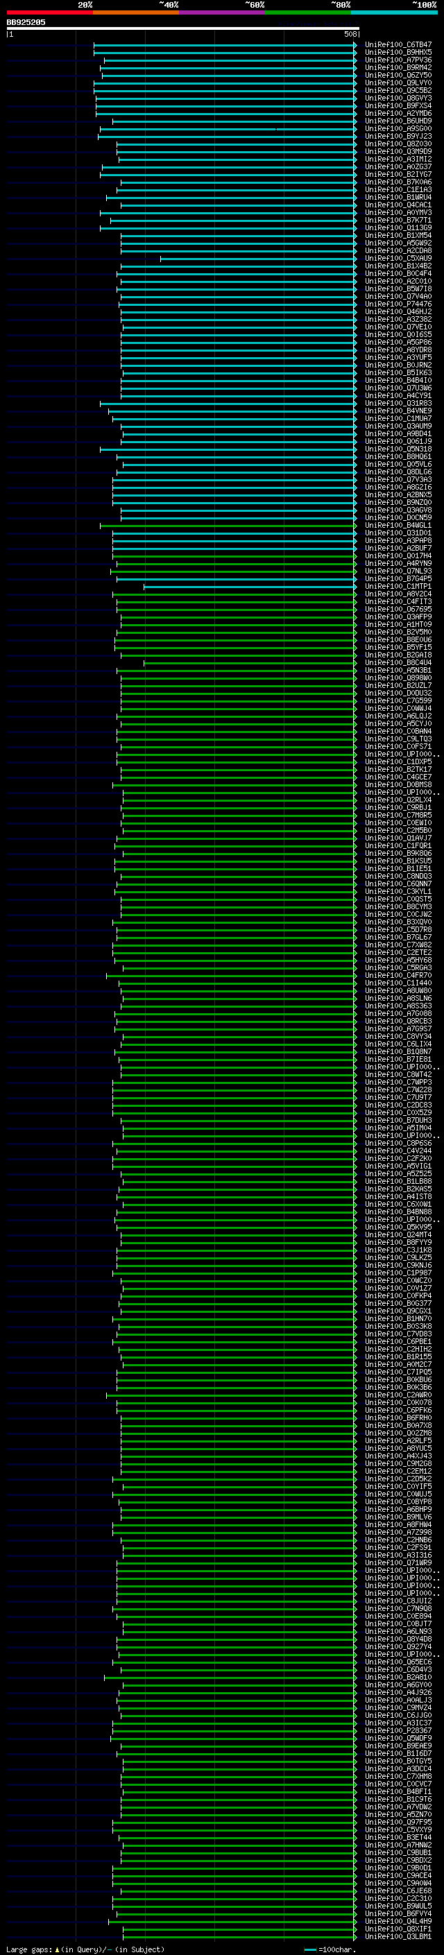Viewport: 444px width, 1955px height.
Task: Select hit label UniRef100_C2ETE2
Action: 398,951
